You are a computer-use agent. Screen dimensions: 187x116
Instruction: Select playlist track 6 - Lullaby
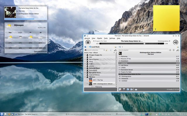pos(149,68)
